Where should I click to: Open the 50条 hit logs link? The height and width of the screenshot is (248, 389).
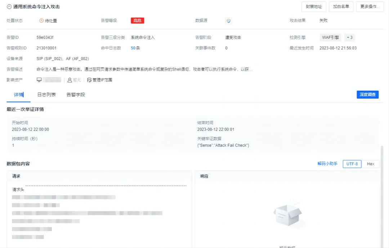[135, 48]
